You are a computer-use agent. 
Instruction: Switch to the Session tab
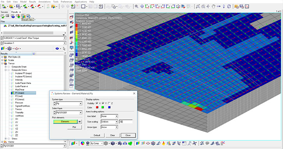click(x=4, y=12)
